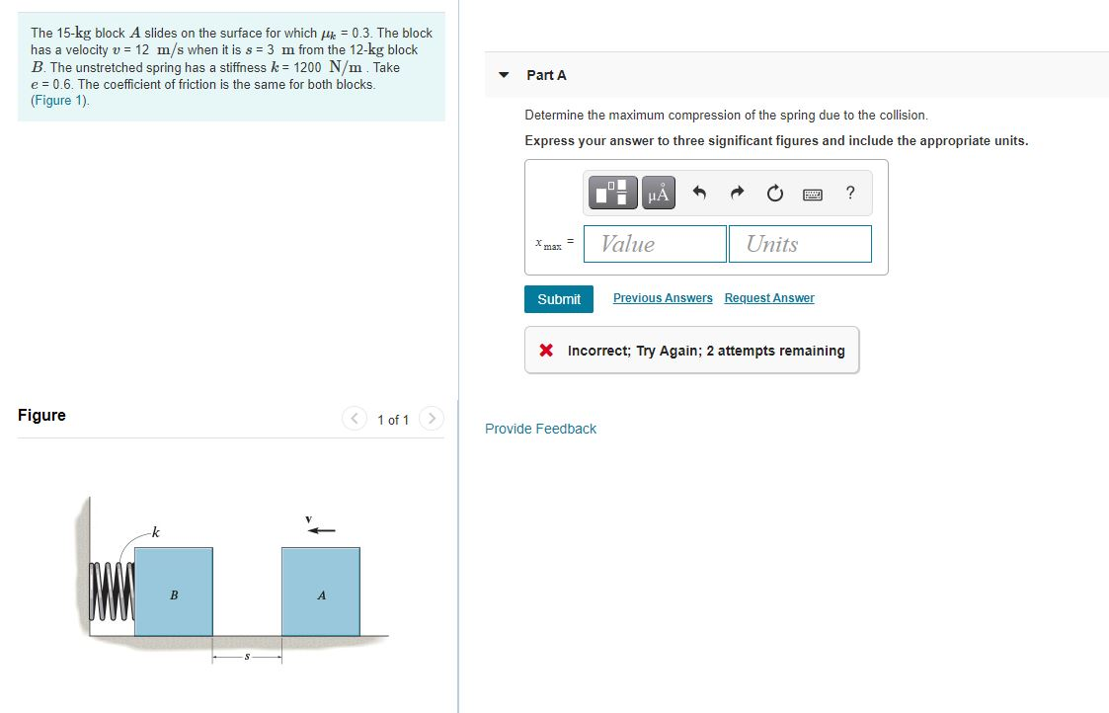Click the Incorrect Try Again message box

691,350
